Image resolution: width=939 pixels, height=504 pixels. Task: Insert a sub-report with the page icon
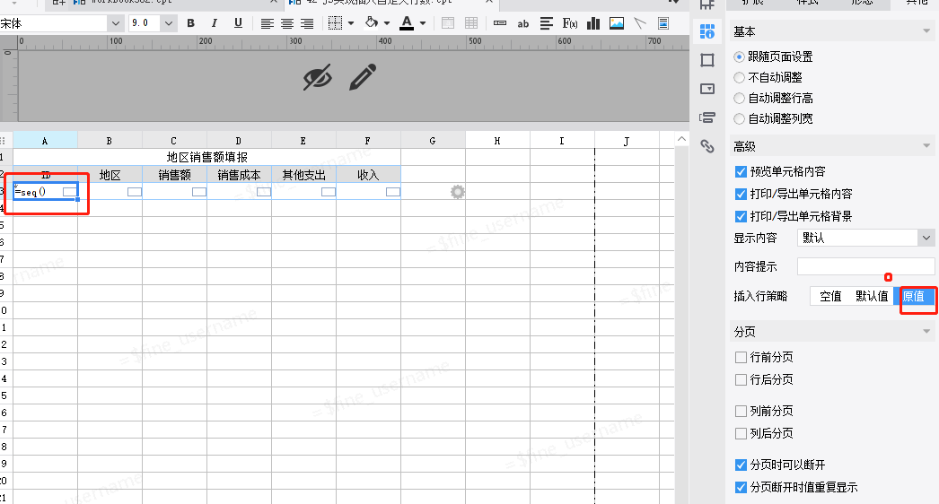point(663,23)
